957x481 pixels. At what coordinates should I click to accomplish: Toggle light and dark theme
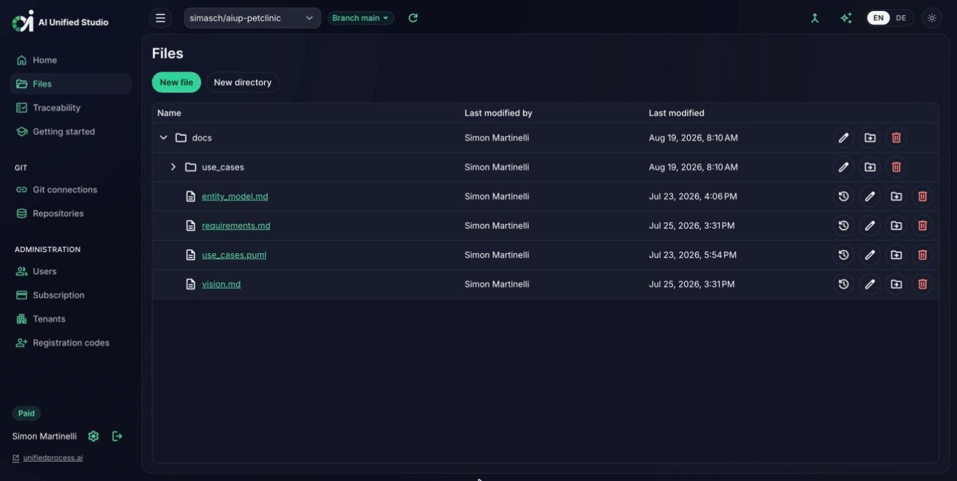click(x=931, y=18)
